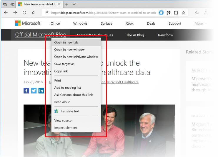Add page to favorites star icon

183,13
